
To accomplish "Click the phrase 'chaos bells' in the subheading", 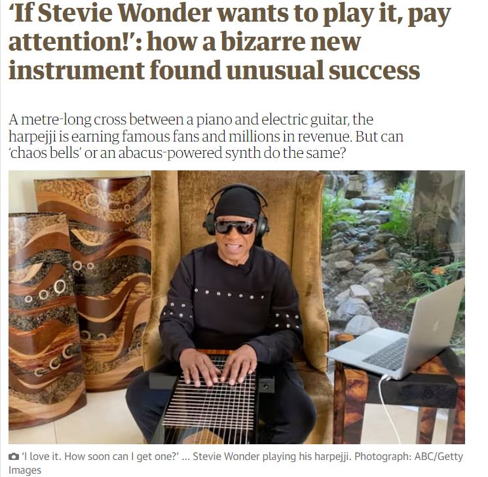I will (x=45, y=153).
